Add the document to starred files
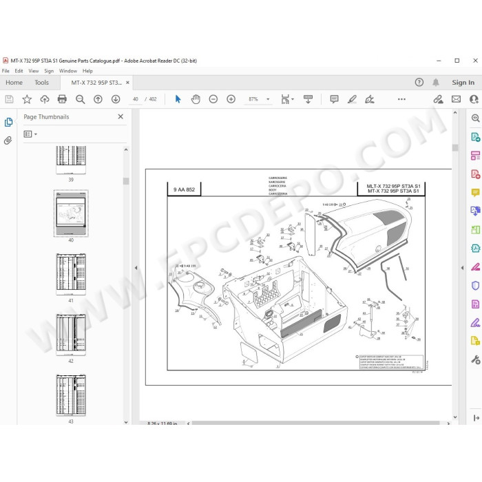 pyautogui.click(x=27, y=99)
